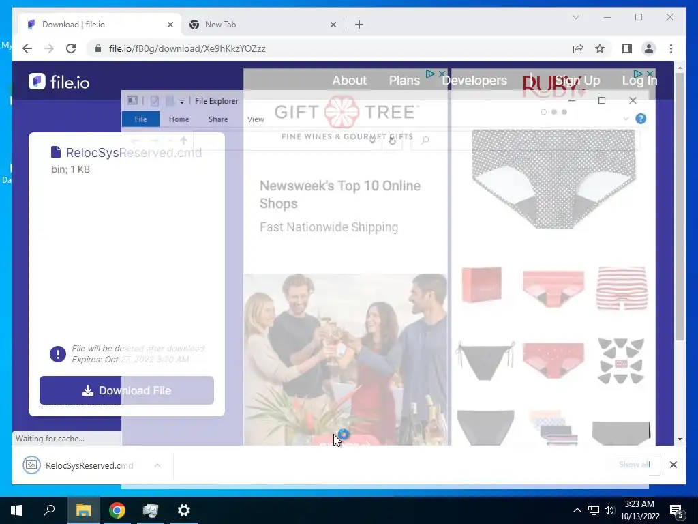Go back in Chrome browser
Viewport: 698px width, 524px height.
(27, 48)
